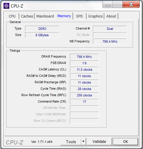Switch to the Caches tab
Viewport: 143px width, 149px height.
click(27, 16)
